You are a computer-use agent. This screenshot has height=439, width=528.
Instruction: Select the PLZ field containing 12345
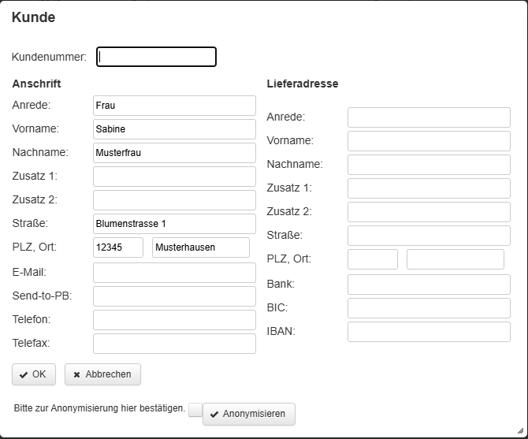tap(118, 247)
